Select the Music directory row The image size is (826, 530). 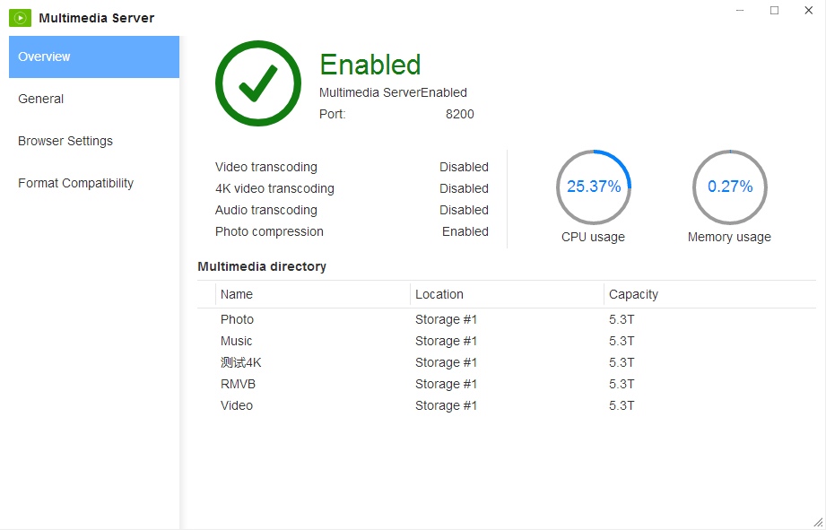(237, 341)
